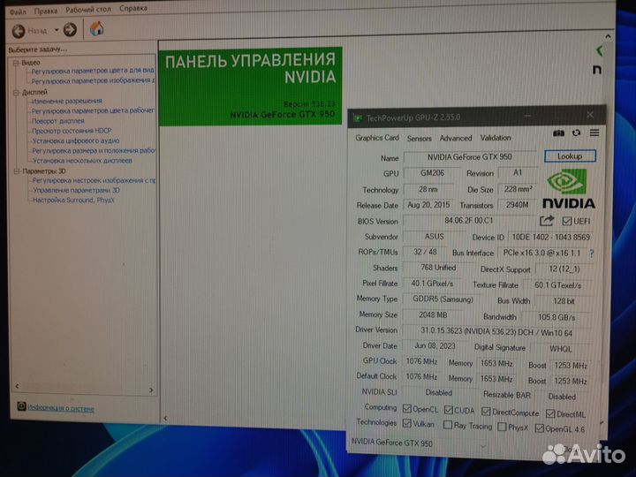Click main pane scroll-up arrow
The image size is (636, 477).
pos(608,36)
